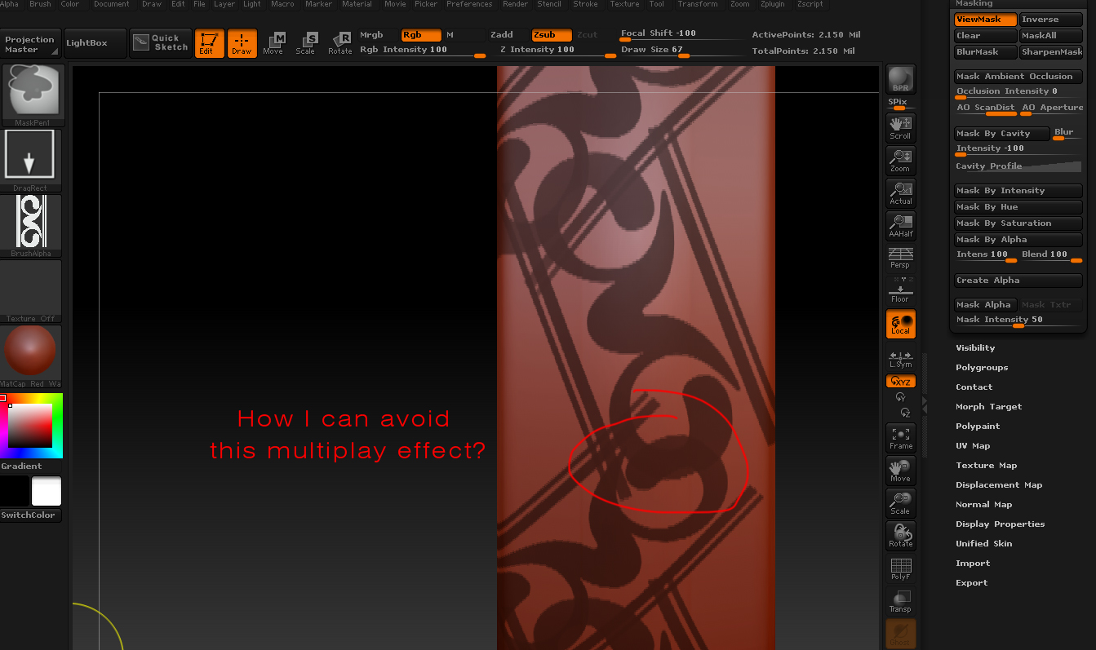Open the Stroke menu
1096x650 pixels.
click(585, 4)
